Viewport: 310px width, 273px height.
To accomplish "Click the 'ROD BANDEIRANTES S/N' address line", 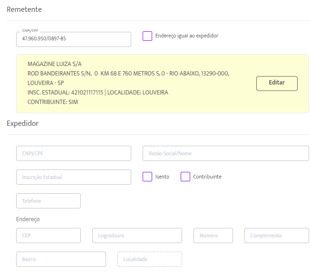I will click(x=128, y=74).
